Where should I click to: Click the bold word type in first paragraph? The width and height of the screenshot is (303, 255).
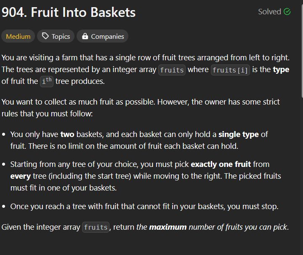point(281,70)
